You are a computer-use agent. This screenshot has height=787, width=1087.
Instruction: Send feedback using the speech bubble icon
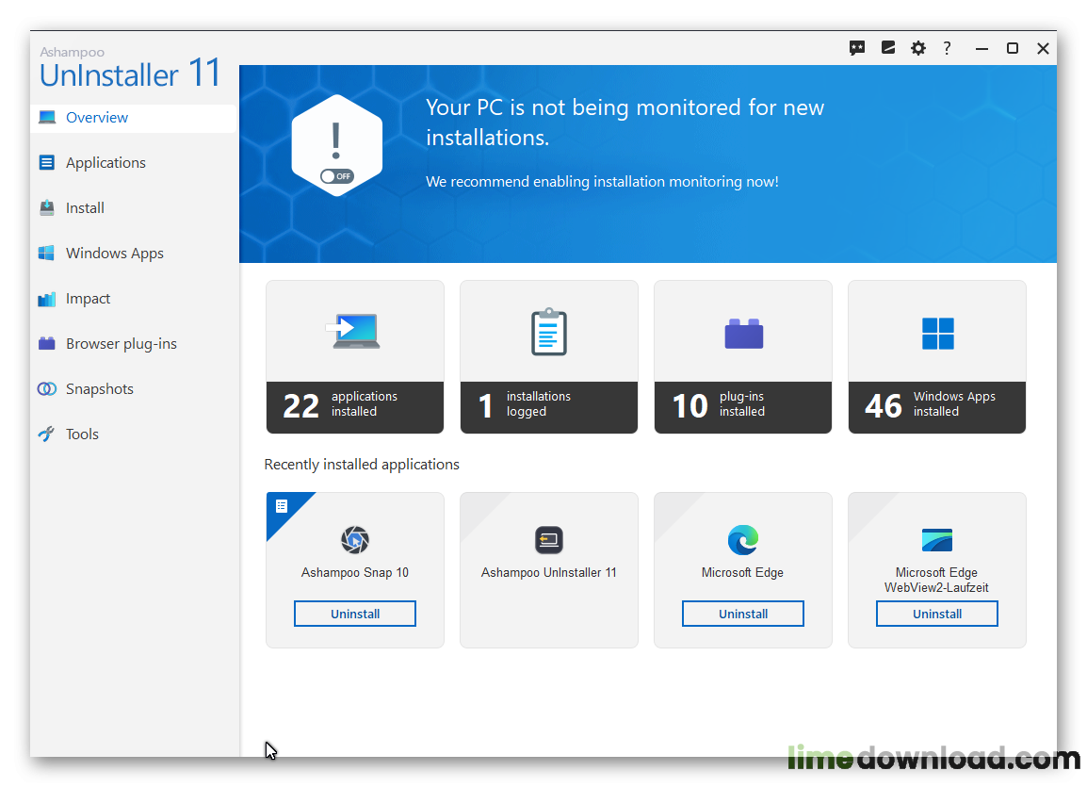coord(857,48)
